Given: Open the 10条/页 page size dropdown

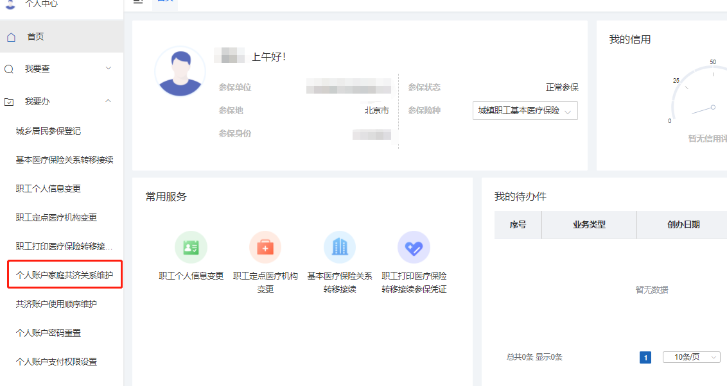Looking at the screenshot, I should (691, 357).
